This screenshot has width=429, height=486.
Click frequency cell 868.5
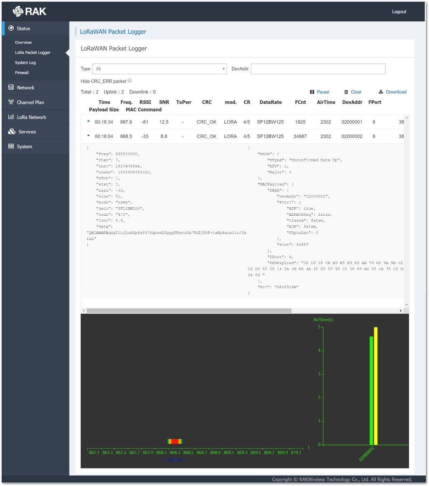pos(126,136)
